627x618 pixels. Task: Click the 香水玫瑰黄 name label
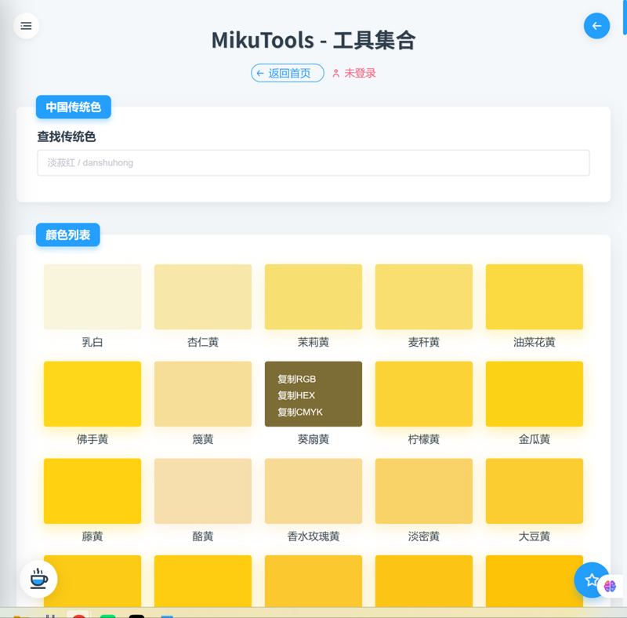click(x=313, y=536)
